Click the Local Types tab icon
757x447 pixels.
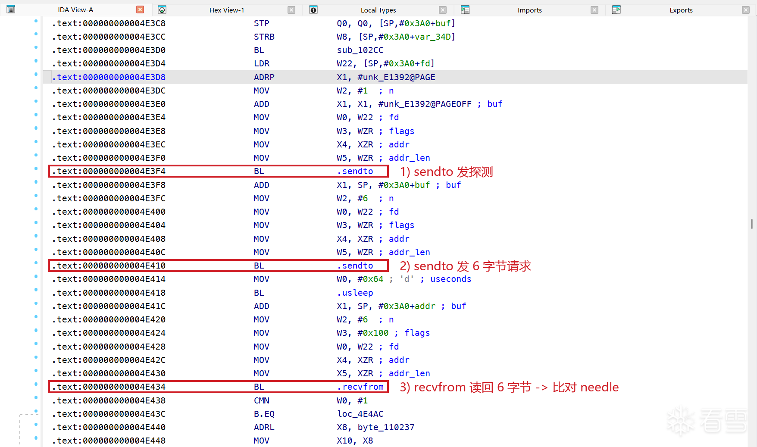click(x=313, y=10)
